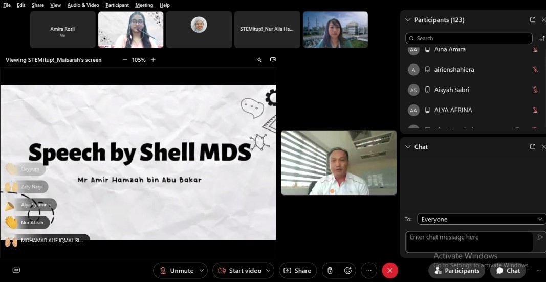Select the thumbnail with refinery background
The image size is (546, 282).
click(335, 30)
